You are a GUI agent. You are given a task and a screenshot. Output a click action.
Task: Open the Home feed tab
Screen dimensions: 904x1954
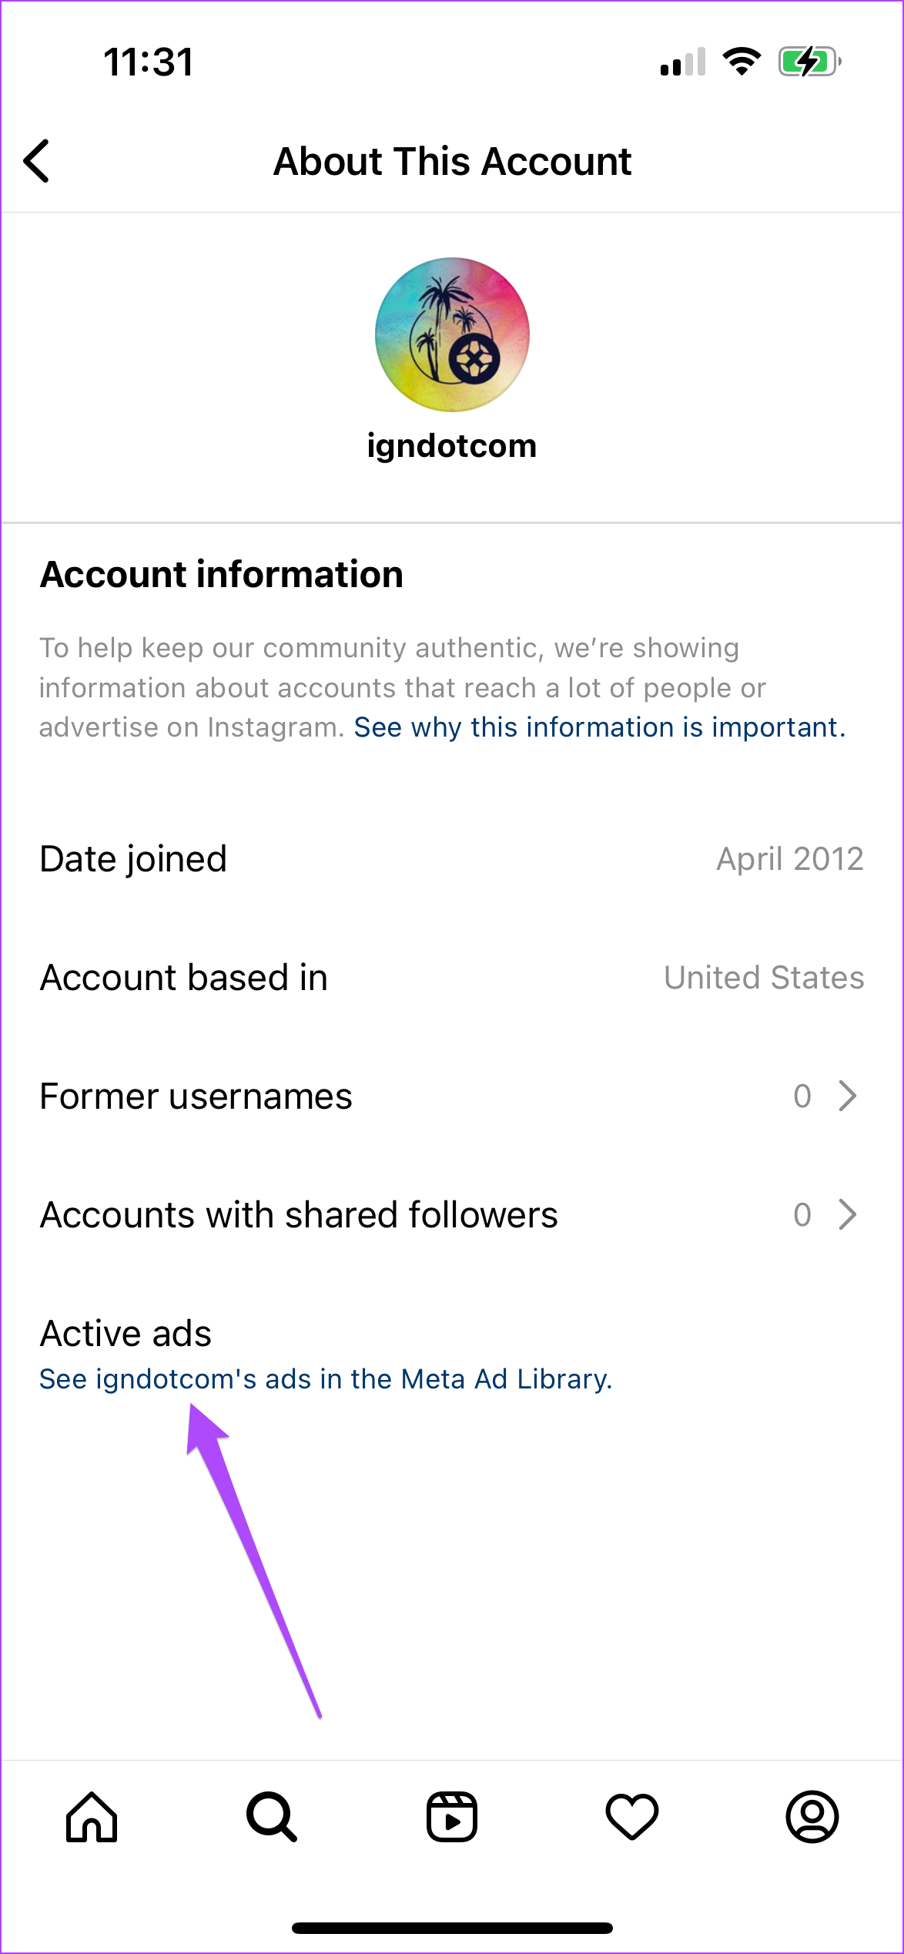[92, 1816]
